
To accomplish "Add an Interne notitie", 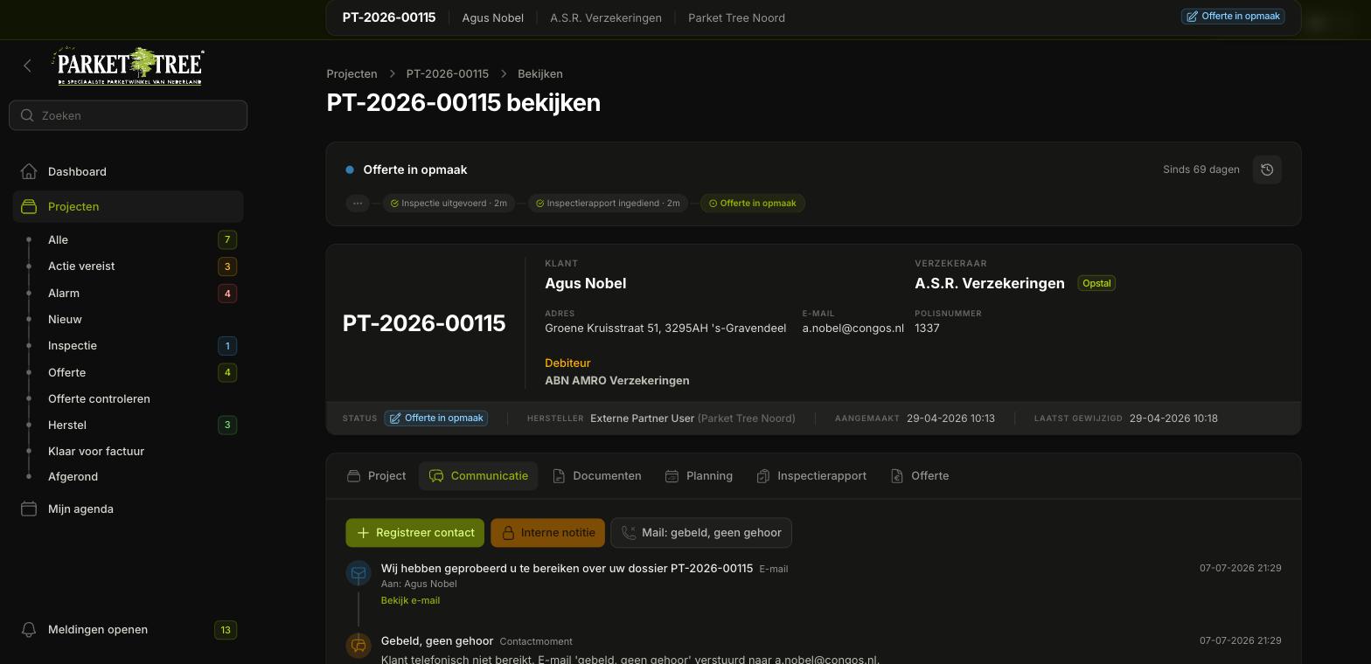I will click(x=548, y=533).
